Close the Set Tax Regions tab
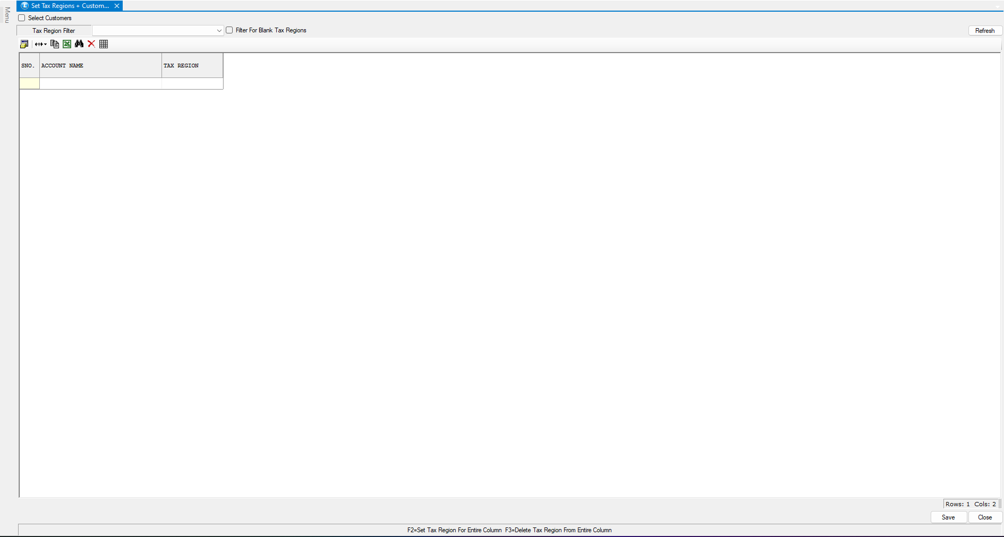 [x=117, y=6]
